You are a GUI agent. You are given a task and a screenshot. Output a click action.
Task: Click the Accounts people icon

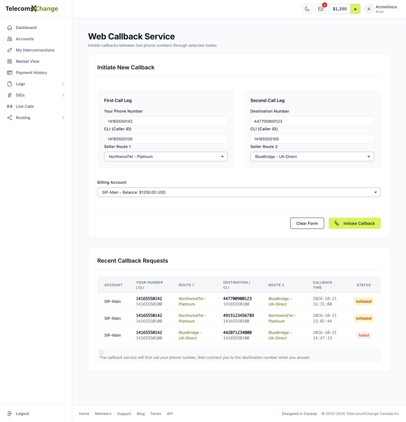(10, 39)
